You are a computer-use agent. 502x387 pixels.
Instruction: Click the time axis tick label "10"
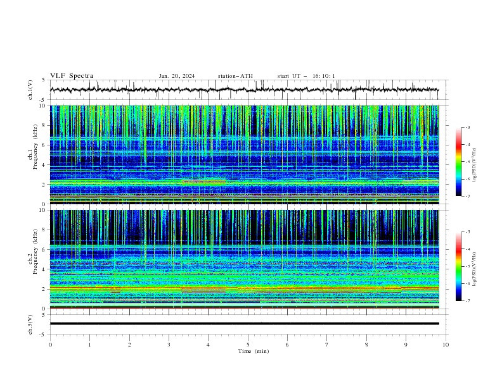[446, 345]
